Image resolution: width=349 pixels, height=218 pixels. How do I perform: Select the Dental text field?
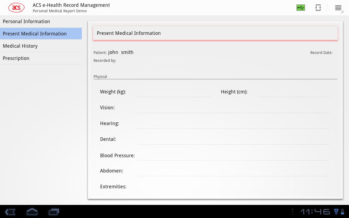click(233, 140)
